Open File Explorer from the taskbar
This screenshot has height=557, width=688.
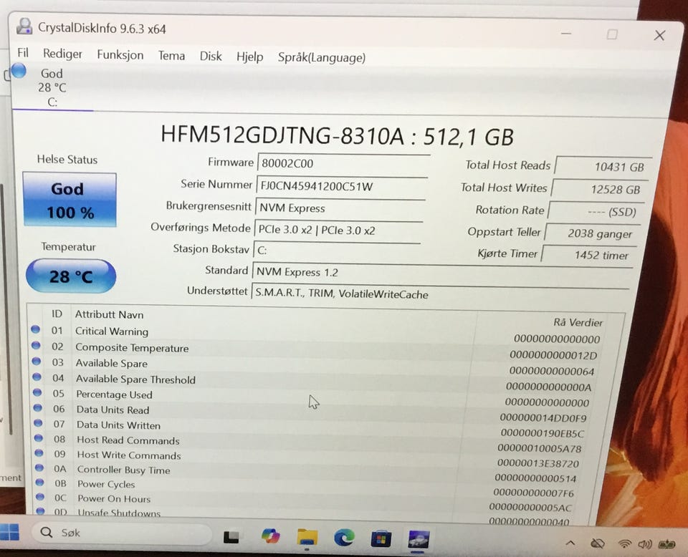pyautogui.click(x=307, y=537)
